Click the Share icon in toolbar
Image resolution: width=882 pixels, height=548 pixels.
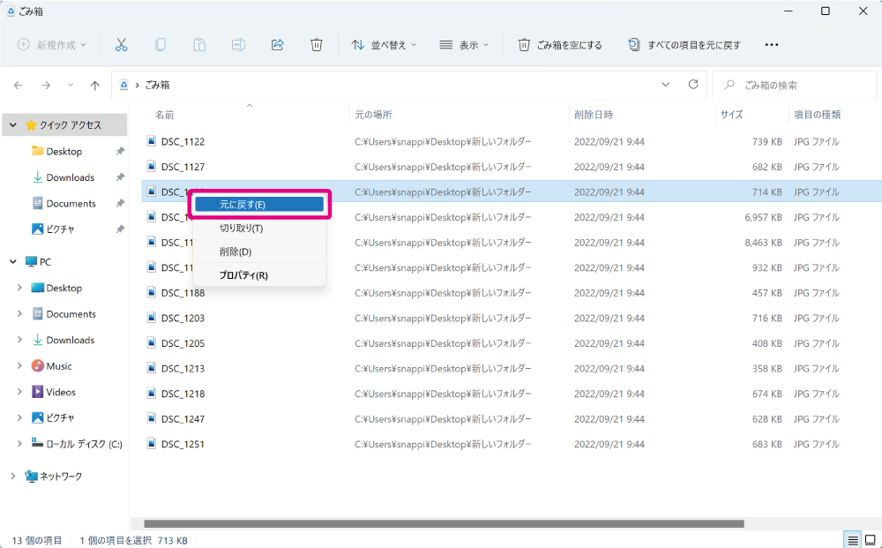[277, 45]
